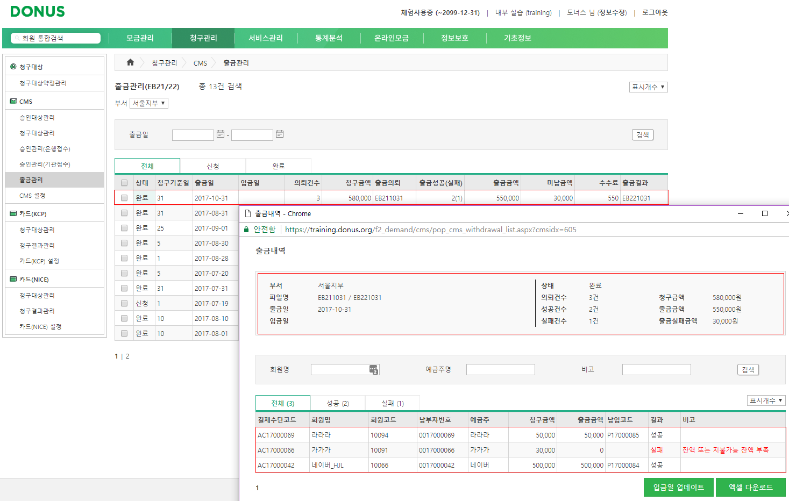The height and width of the screenshot is (501, 789).
Task: Open the 부서 dropdown showing 서울지부
Action: 148,103
